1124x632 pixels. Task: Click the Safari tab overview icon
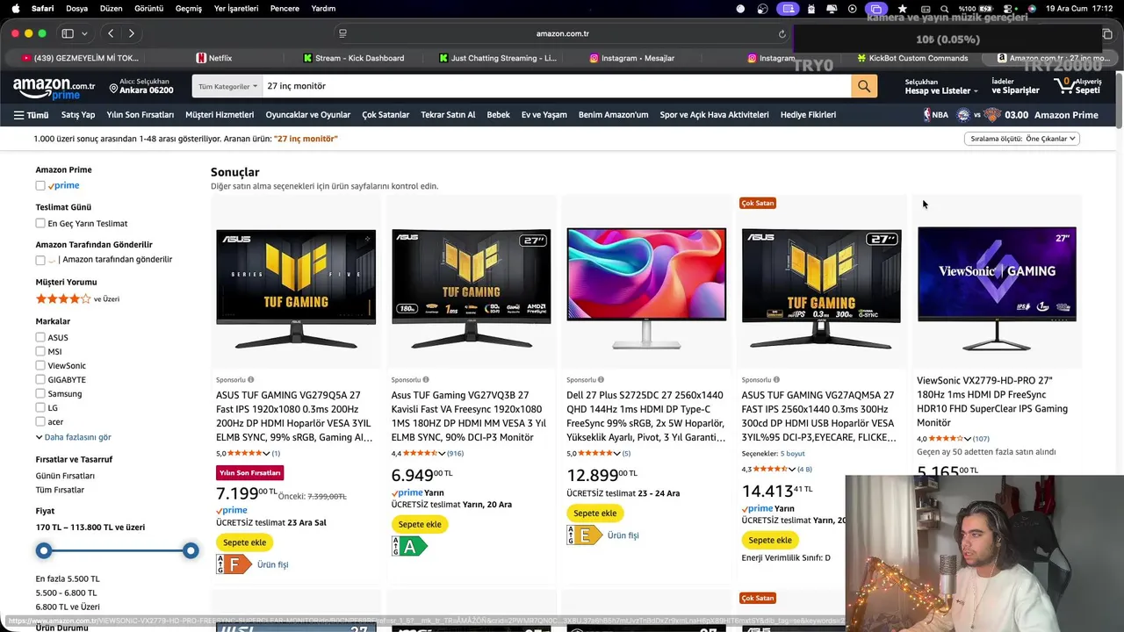point(1106,33)
